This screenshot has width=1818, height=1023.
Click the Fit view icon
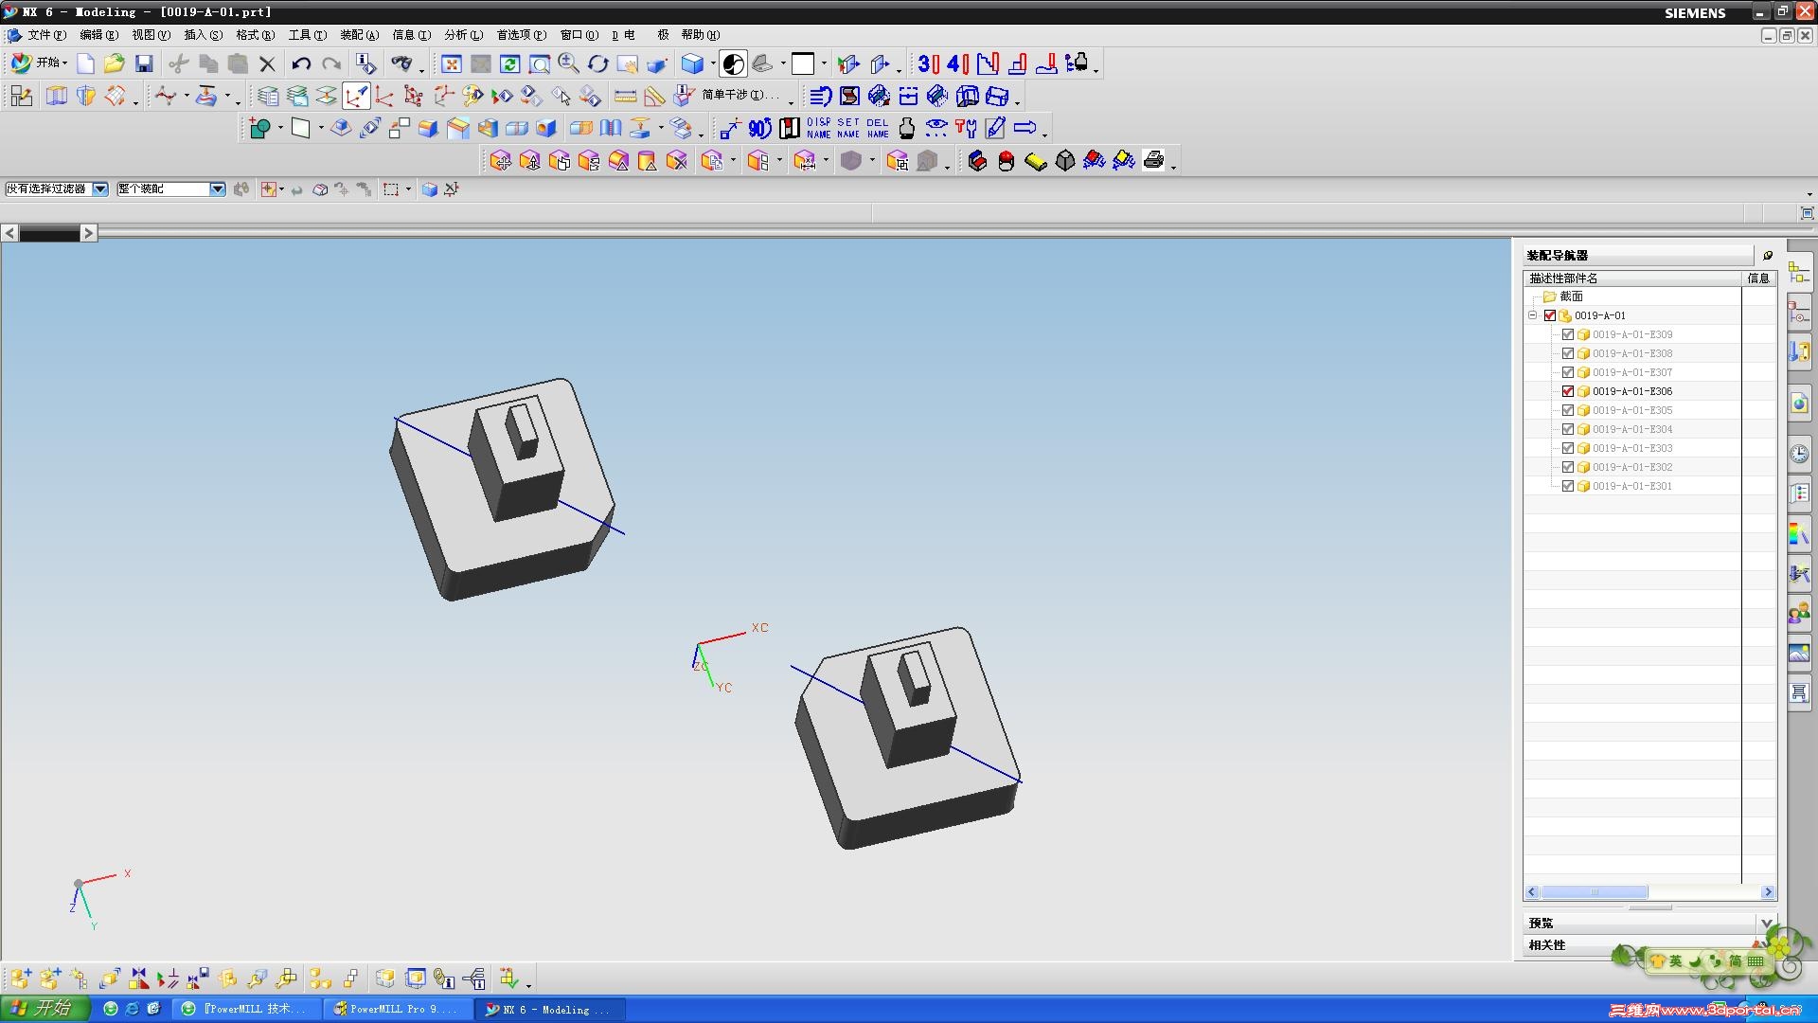pos(452,63)
